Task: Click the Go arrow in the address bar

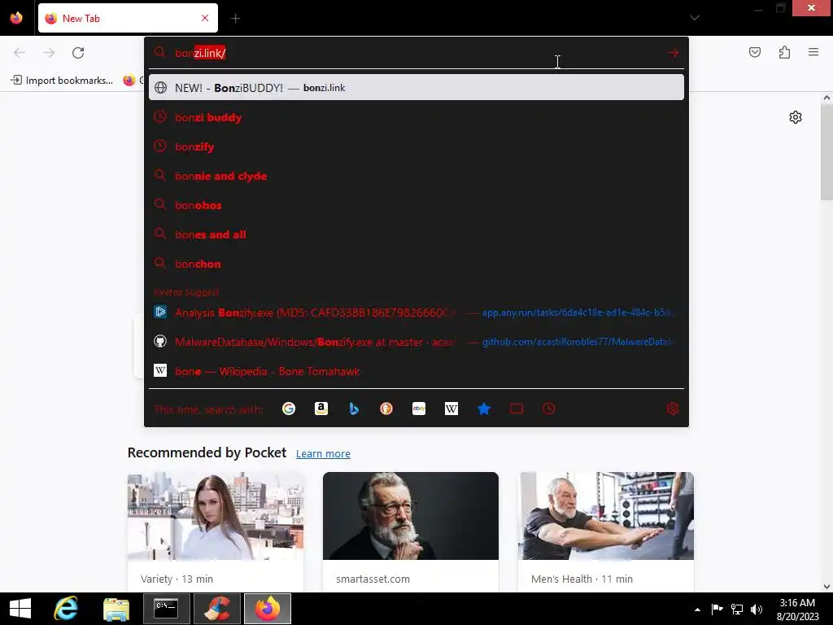Action: click(673, 53)
